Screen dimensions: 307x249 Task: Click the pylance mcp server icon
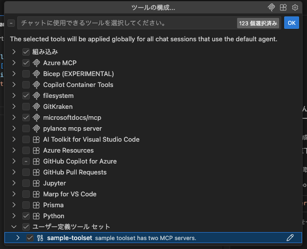click(36, 129)
